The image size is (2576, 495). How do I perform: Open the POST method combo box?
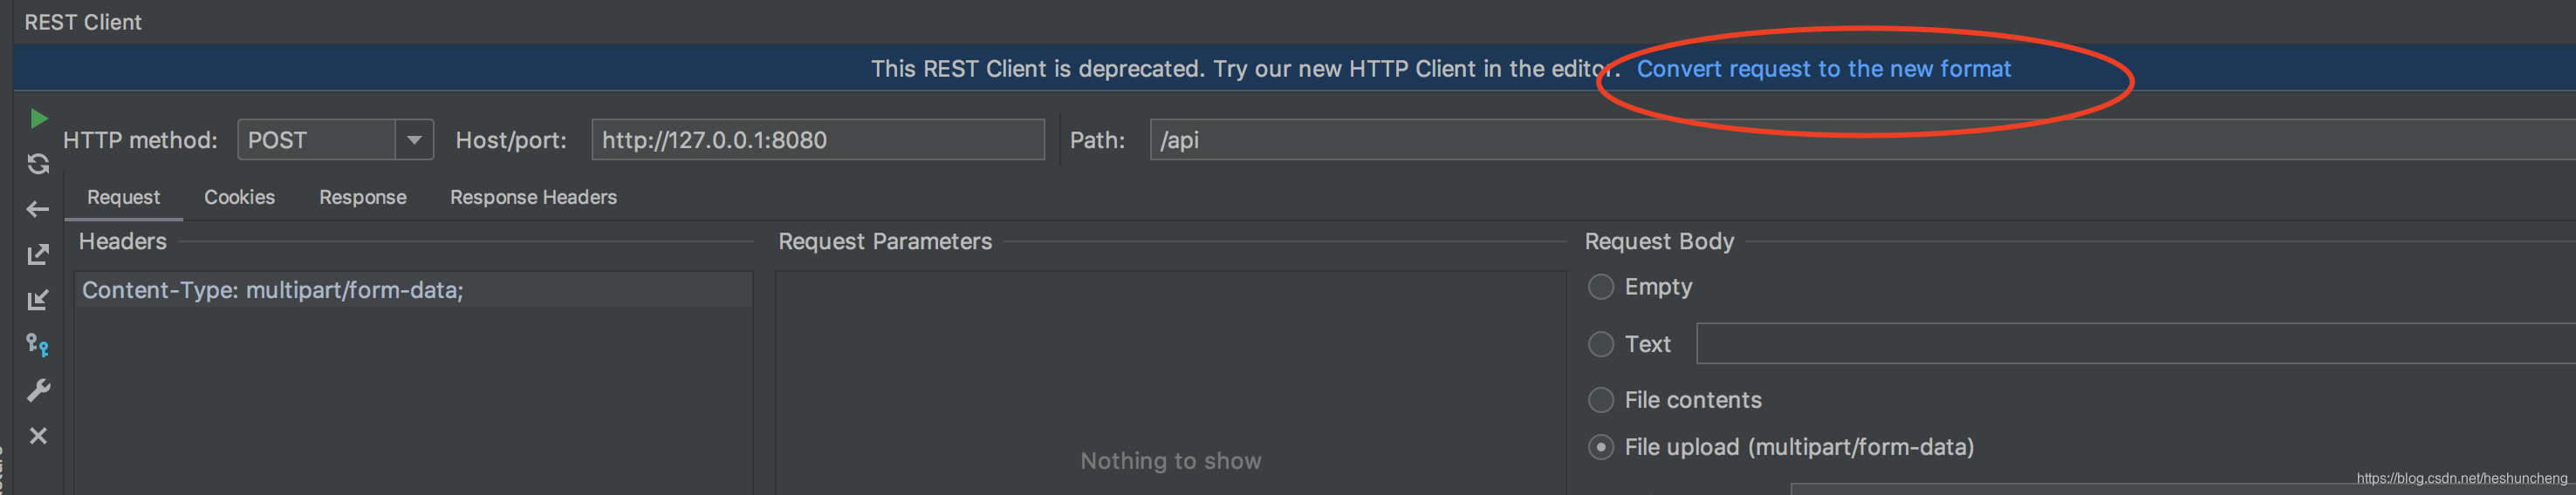click(335, 139)
